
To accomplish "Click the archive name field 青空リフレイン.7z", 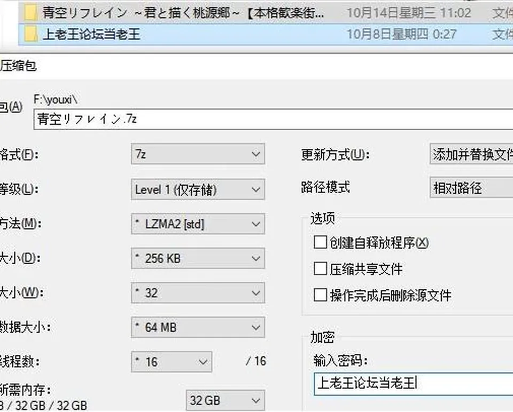I will point(273,119).
